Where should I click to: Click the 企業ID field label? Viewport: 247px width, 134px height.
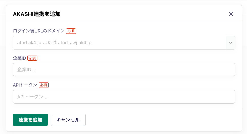(19, 58)
